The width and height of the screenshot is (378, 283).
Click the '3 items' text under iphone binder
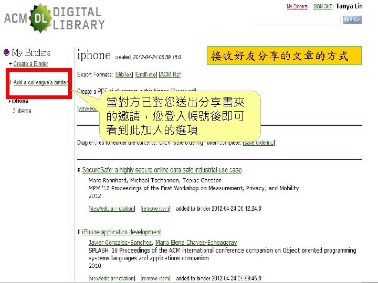22,111
